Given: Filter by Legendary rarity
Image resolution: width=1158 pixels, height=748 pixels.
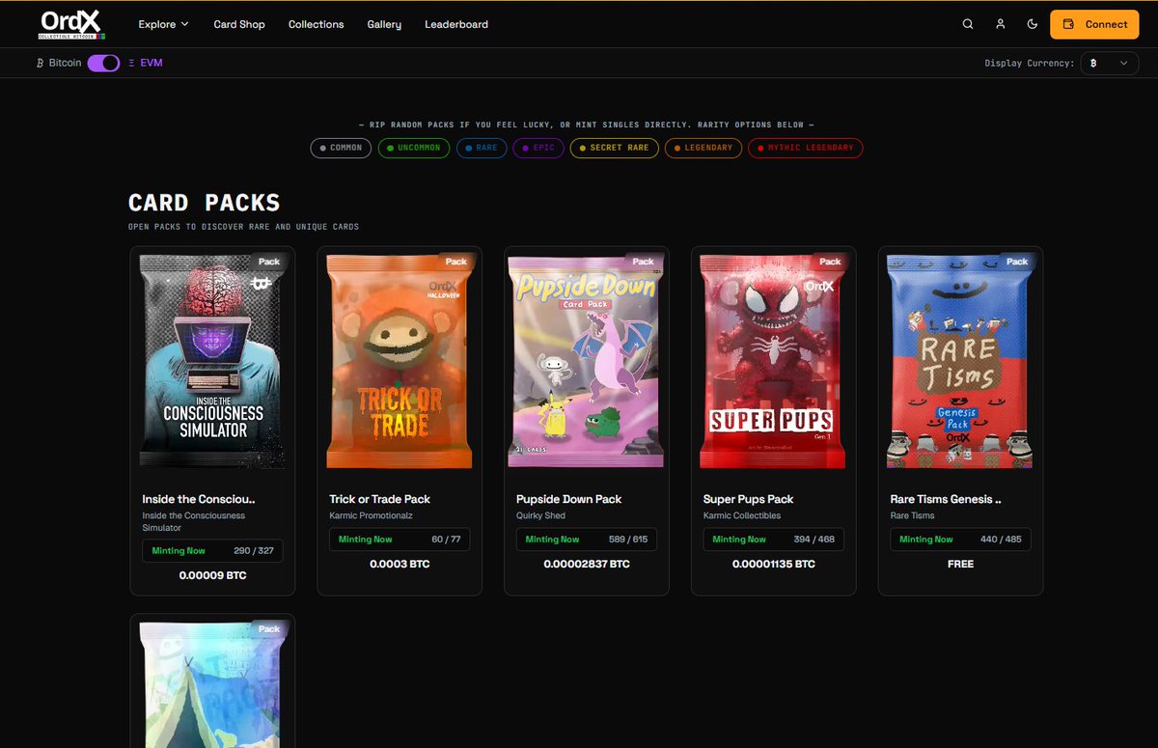Looking at the screenshot, I should [704, 148].
